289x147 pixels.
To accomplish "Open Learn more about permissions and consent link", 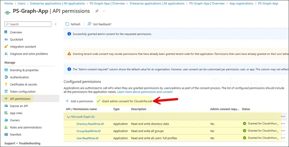I will point(145,92).
